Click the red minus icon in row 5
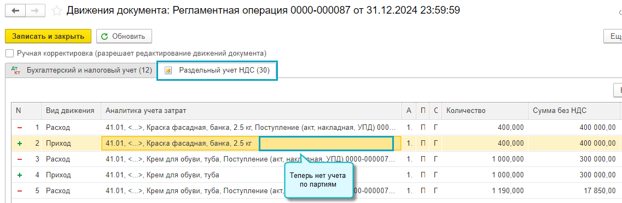 tap(20, 191)
